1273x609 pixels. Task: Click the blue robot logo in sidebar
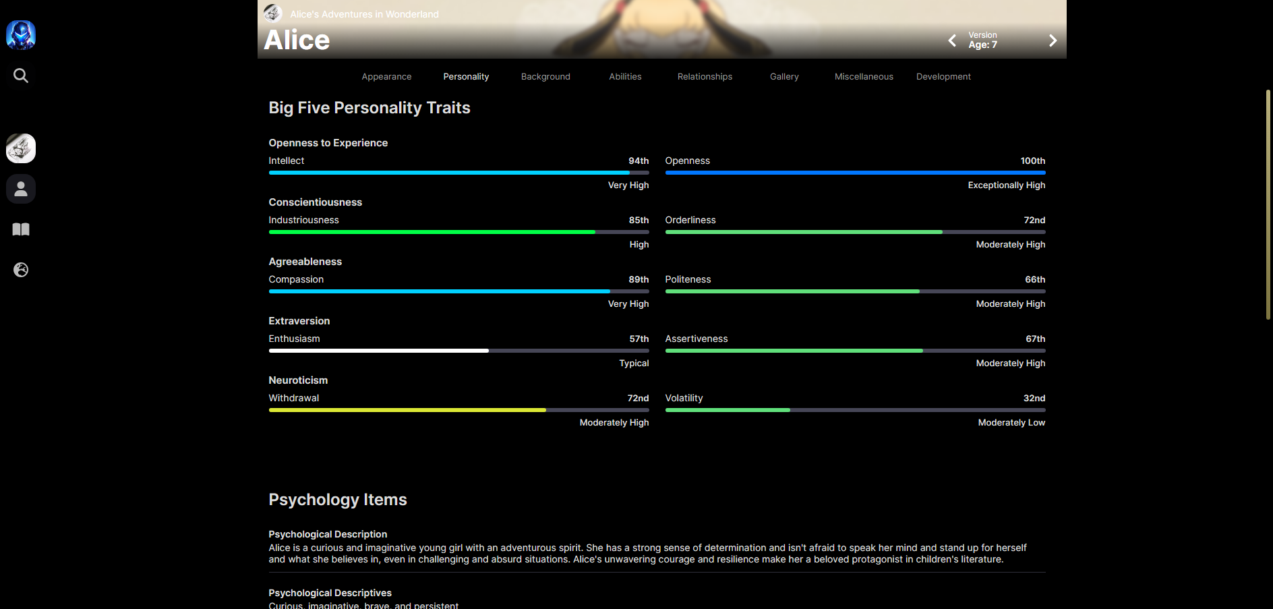click(x=21, y=35)
